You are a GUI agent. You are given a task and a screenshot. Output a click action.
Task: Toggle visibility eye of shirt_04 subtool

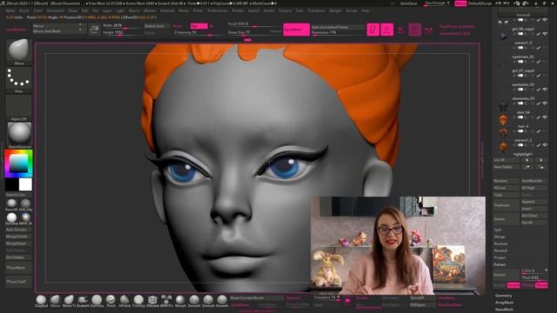tap(545, 117)
